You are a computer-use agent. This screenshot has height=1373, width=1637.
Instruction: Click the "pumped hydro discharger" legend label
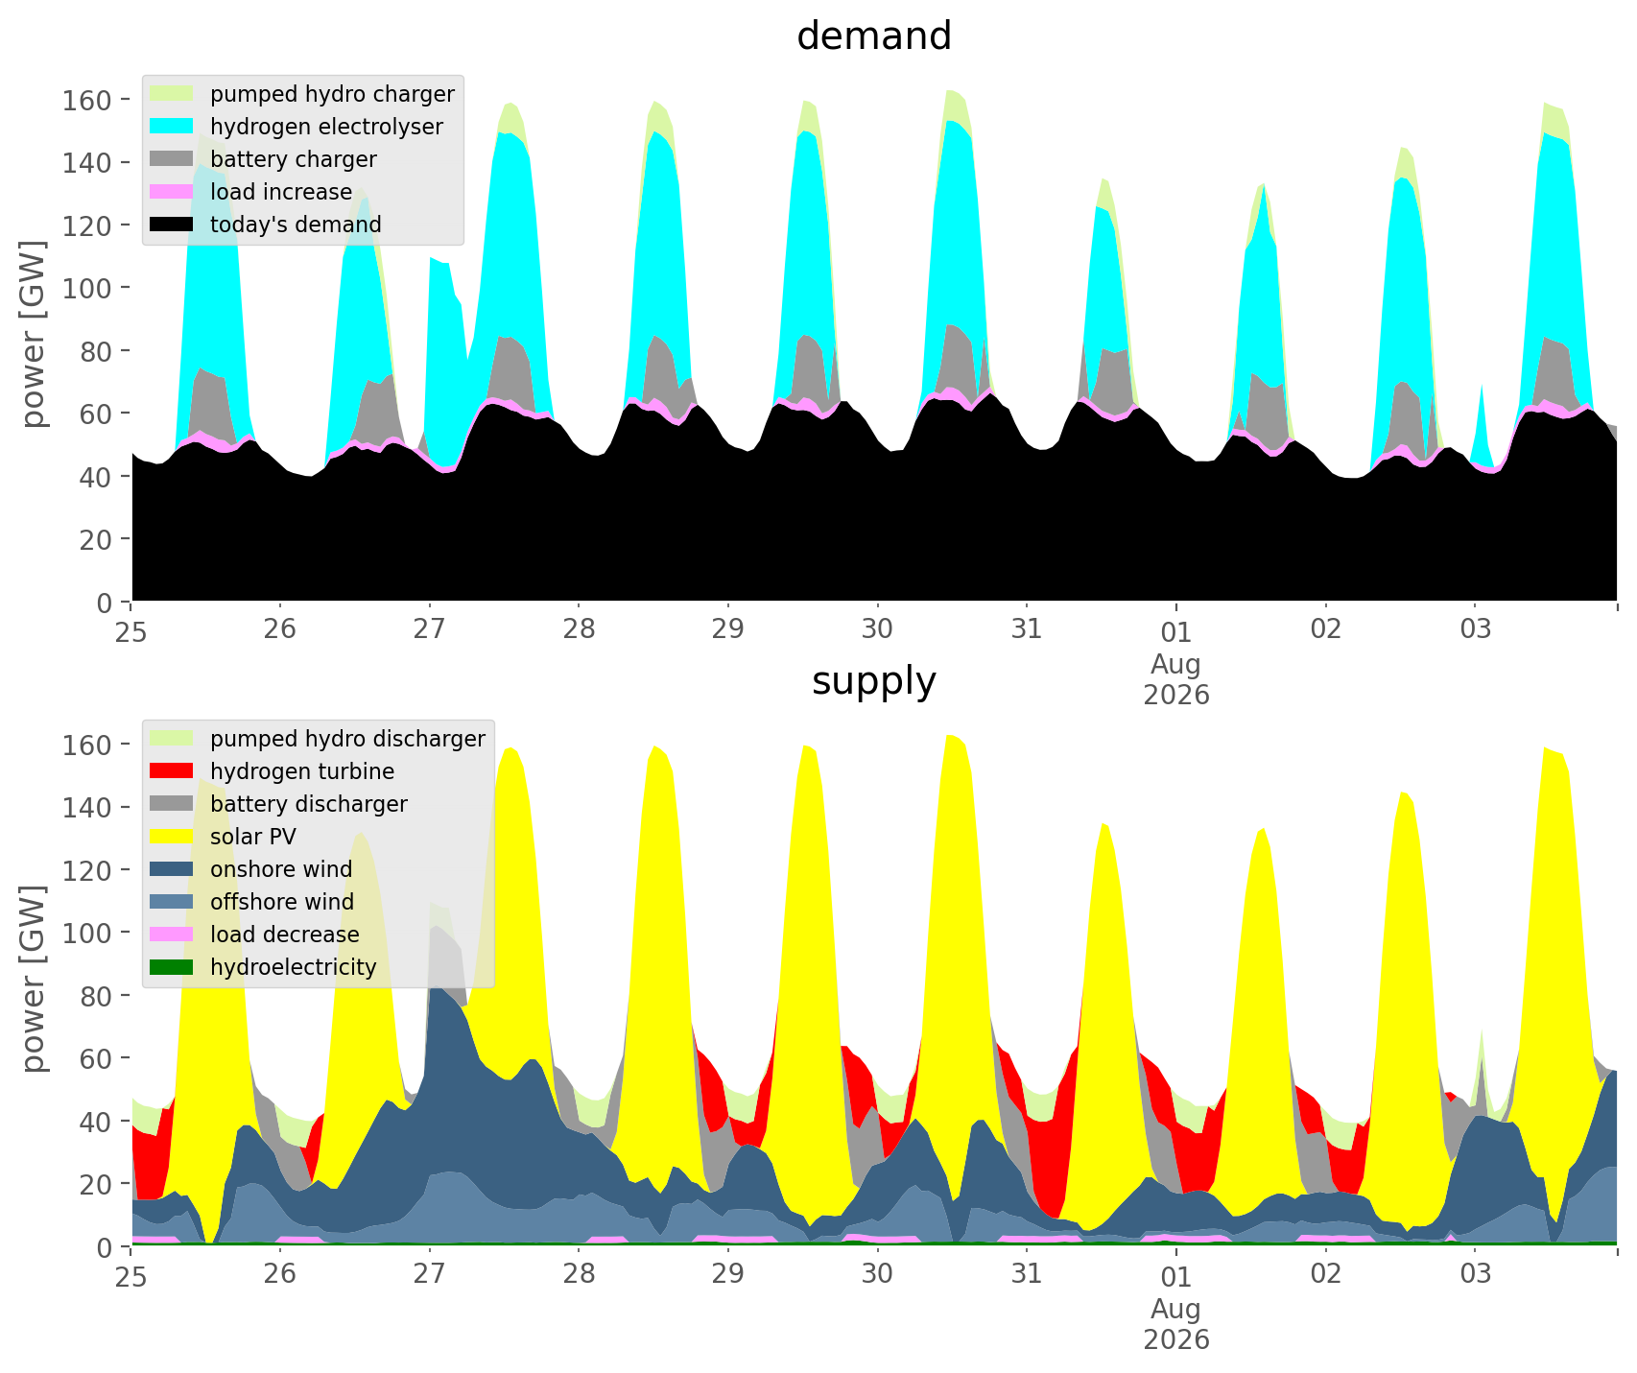tap(347, 740)
